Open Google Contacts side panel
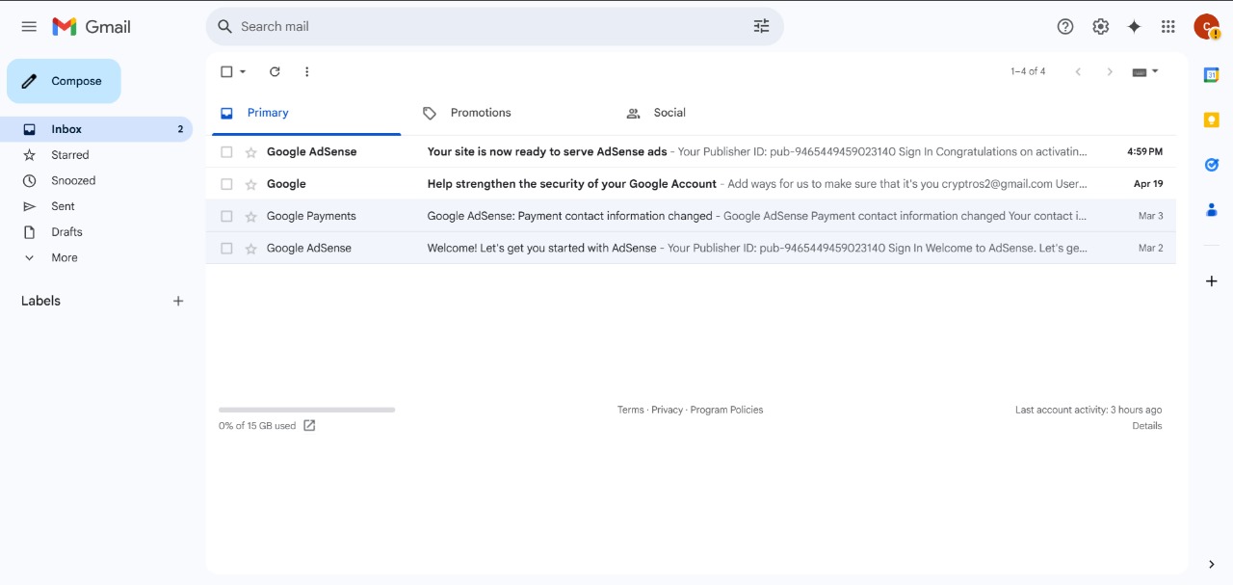 [1212, 209]
